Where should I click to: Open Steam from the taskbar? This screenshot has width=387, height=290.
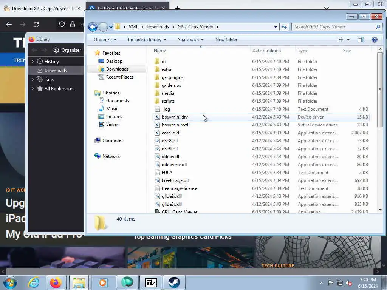click(x=174, y=282)
